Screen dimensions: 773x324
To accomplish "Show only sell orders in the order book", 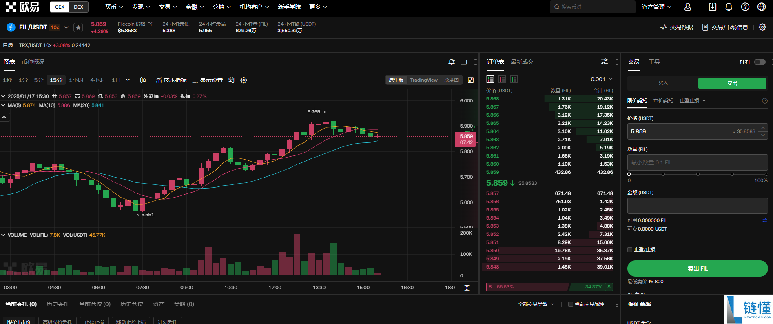I will pos(502,79).
